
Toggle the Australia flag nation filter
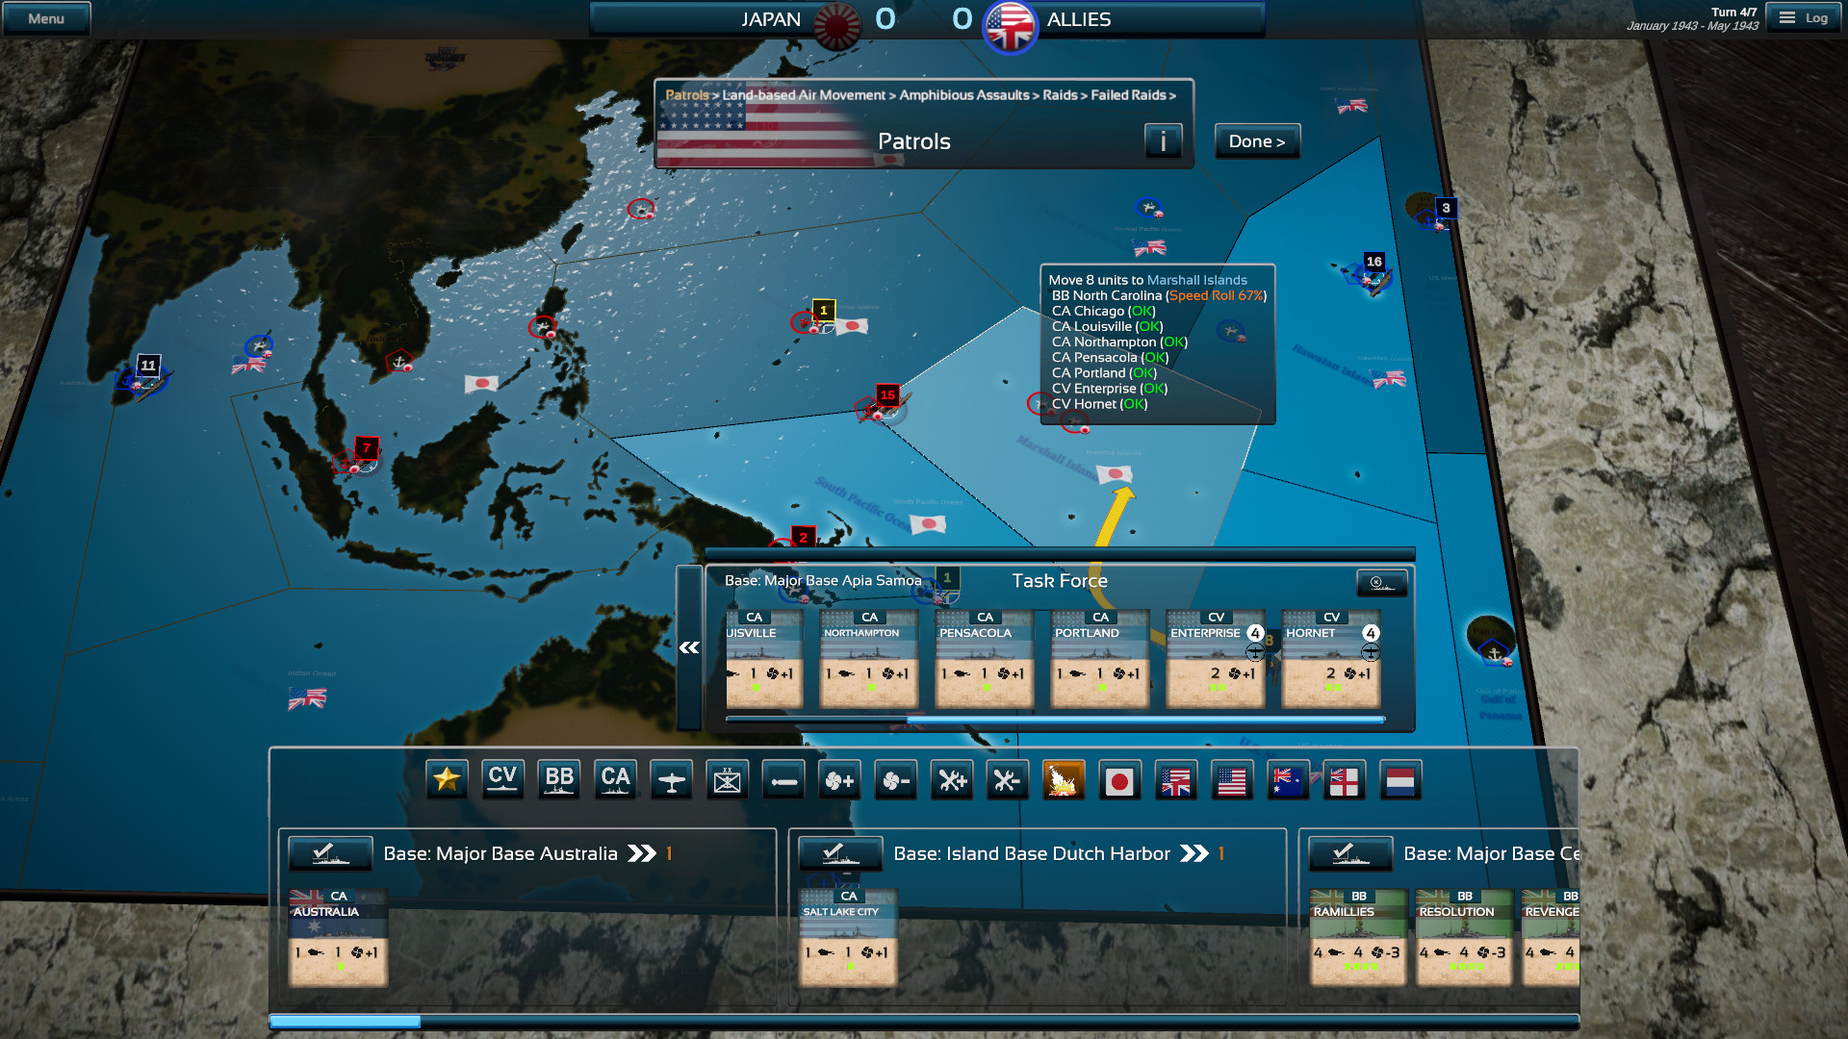pyautogui.click(x=1288, y=779)
